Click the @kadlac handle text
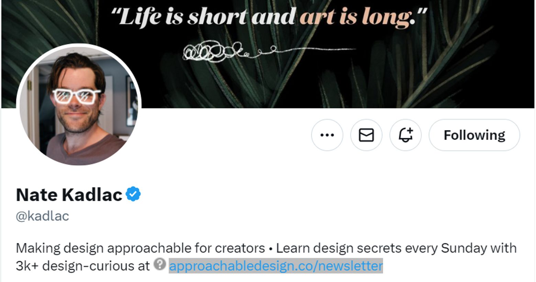This screenshot has height=282, width=536. click(42, 216)
